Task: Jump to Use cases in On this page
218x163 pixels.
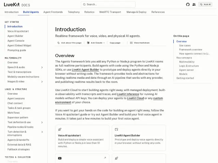Action: (x=185, y=46)
